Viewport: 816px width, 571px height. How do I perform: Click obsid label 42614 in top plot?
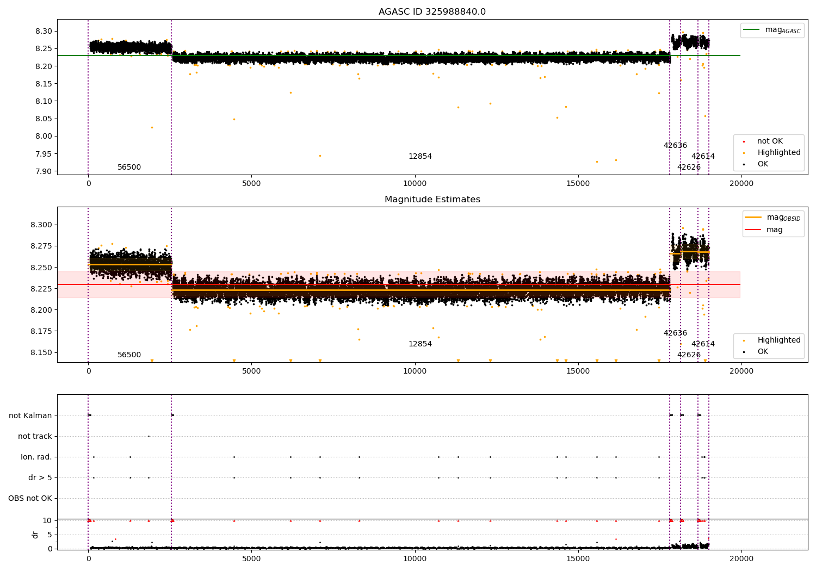tap(703, 157)
